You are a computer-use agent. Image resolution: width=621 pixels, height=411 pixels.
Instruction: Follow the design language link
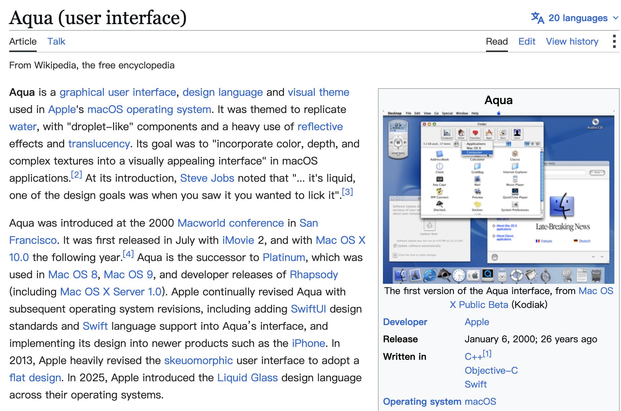point(223,92)
